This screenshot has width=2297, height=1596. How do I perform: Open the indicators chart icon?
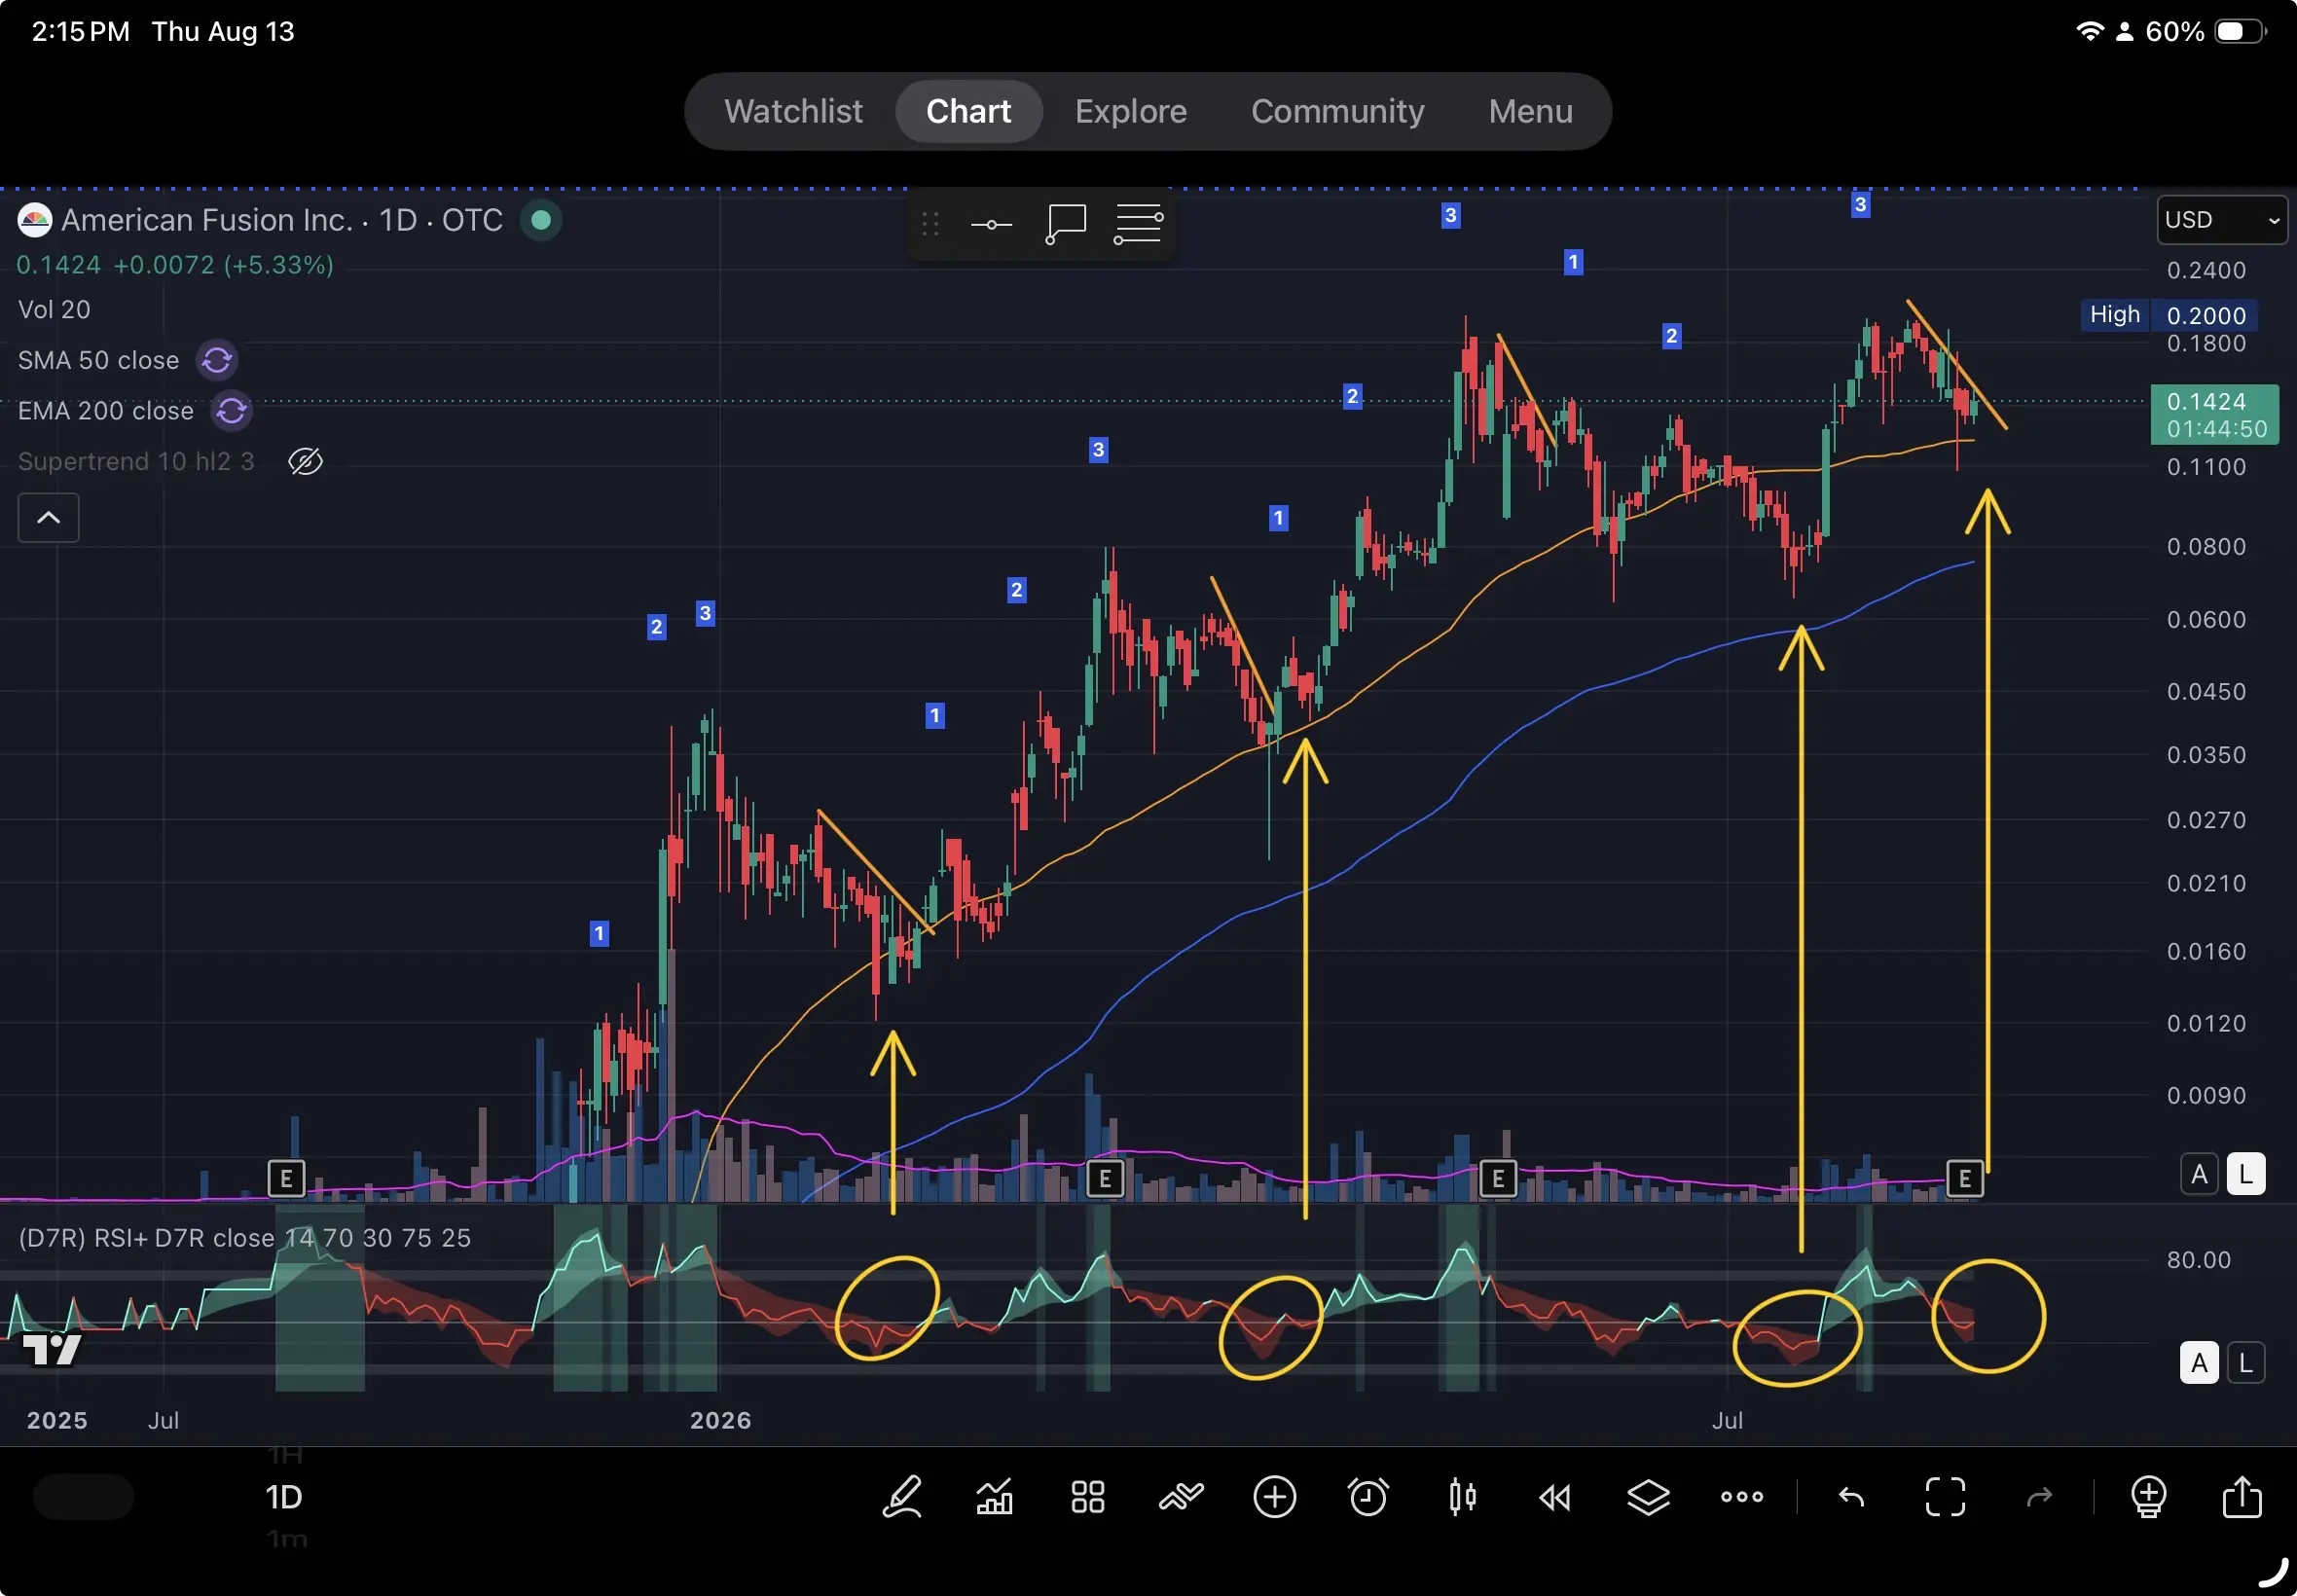click(994, 1497)
